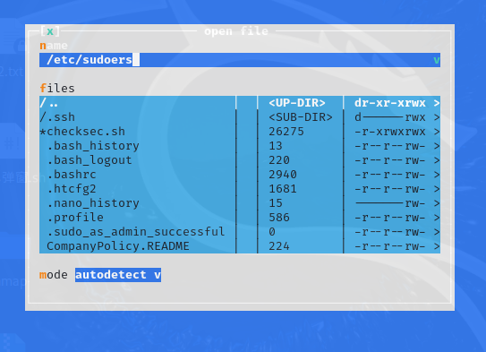This screenshot has width=486, height=352.
Task: Click the > arrow on the /.. row
Action: 437,103
